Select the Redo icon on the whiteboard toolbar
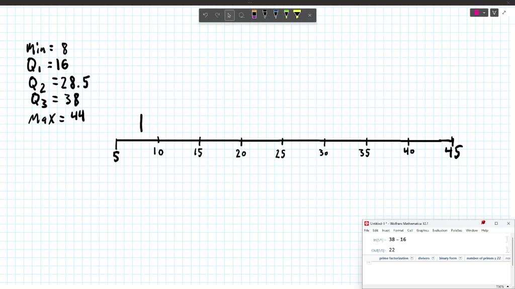 click(x=217, y=15)
